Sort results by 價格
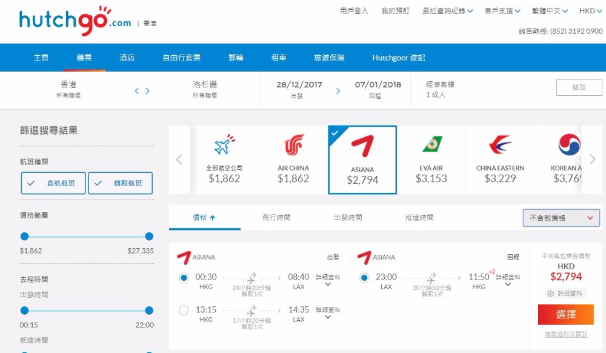 [204, 218]
